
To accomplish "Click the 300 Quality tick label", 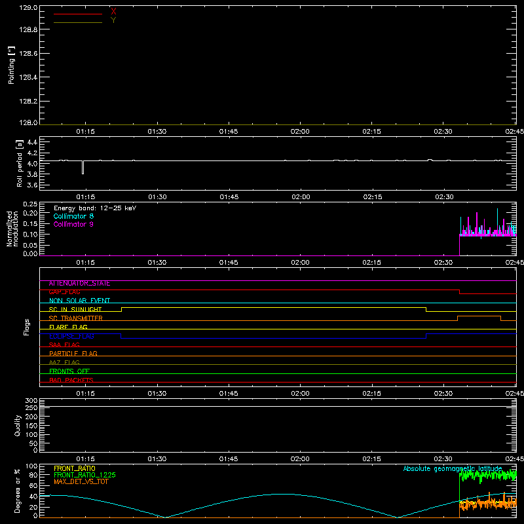I will (31, 401).
